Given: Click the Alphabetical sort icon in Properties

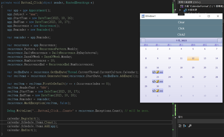Looking at the screenshot, I should coord(185,126).
